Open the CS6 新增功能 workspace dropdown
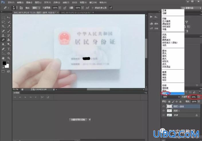 pyautogui.click(x=191, y=8)
